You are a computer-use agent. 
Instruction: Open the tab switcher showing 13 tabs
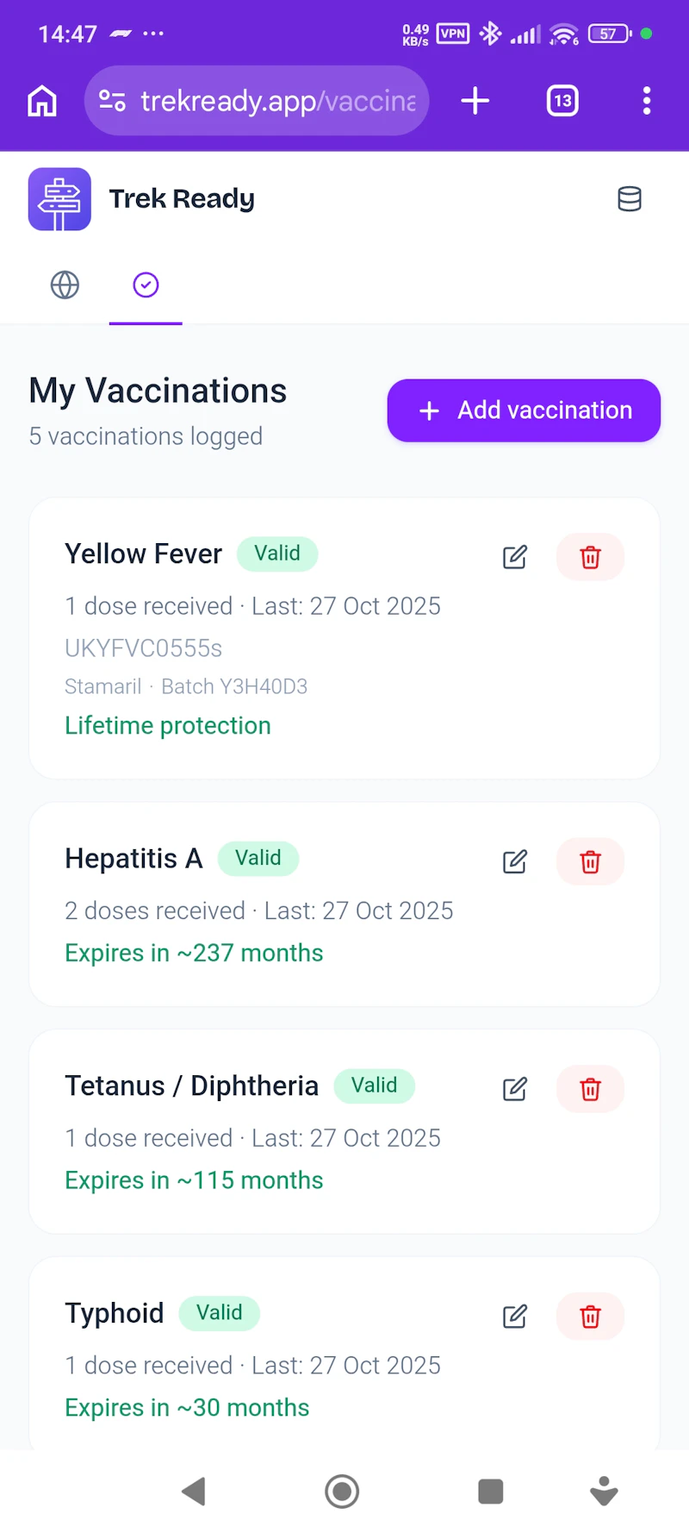(x=562, y=101)
